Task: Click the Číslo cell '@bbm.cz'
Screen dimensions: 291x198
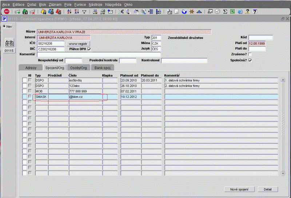Action: pyautogui.click(x=85, y=96)
